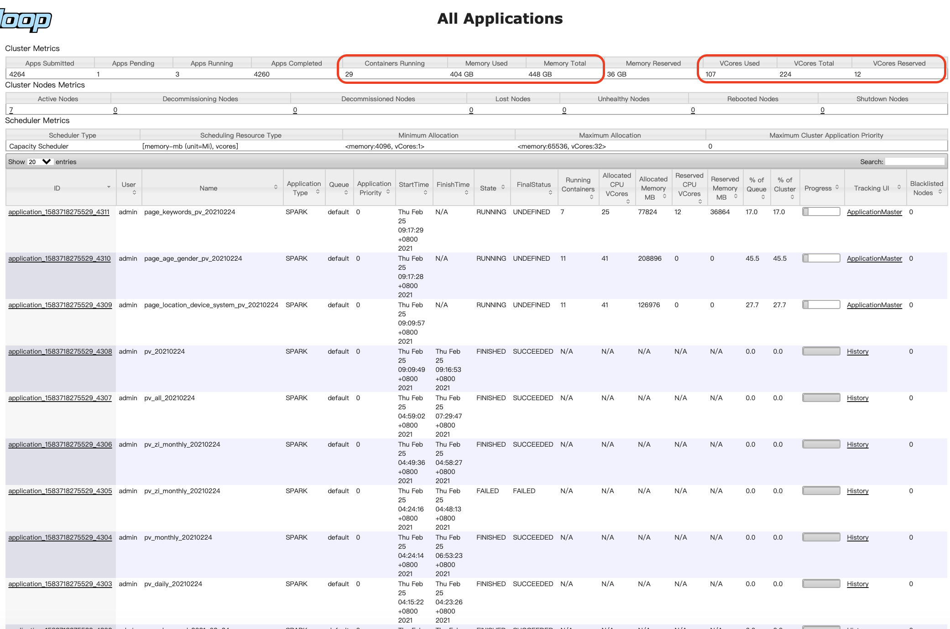Sort by Name column arrows
Viewport: 950px width, 629px height.
[276, 187]
